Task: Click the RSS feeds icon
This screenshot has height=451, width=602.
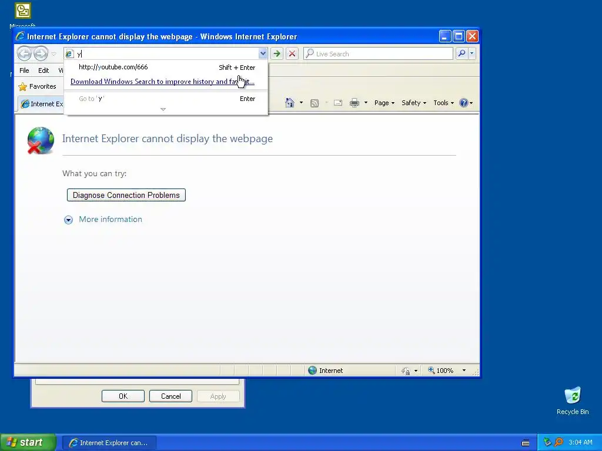Action: click(315, 103)
